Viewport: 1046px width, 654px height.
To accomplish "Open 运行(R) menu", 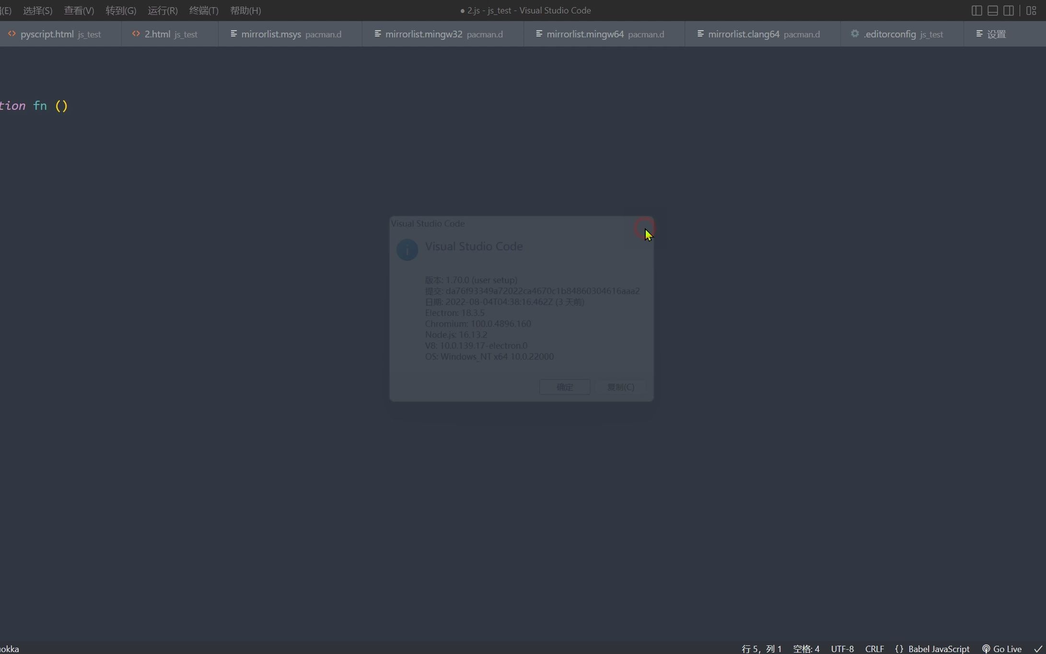I will tap(163, 11).
